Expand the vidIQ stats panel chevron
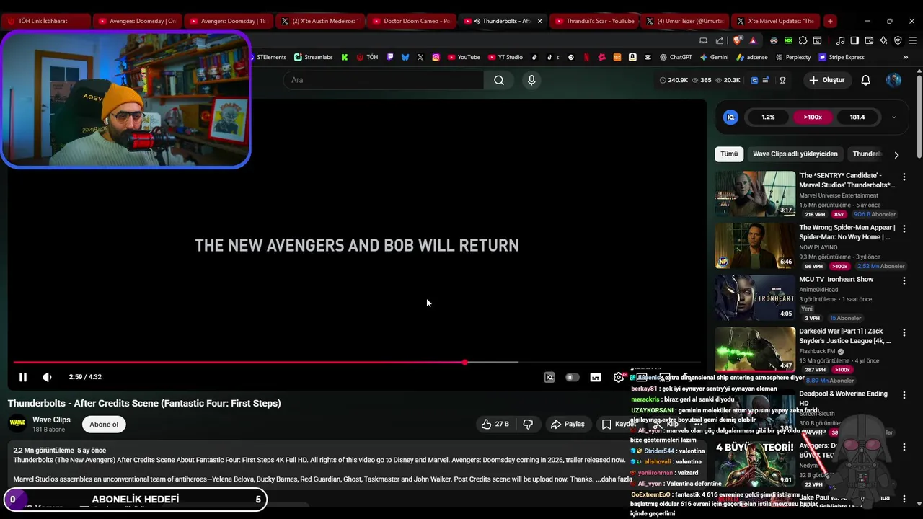The image size is (923, 519). pyautogui.click(x=894, y=117)
